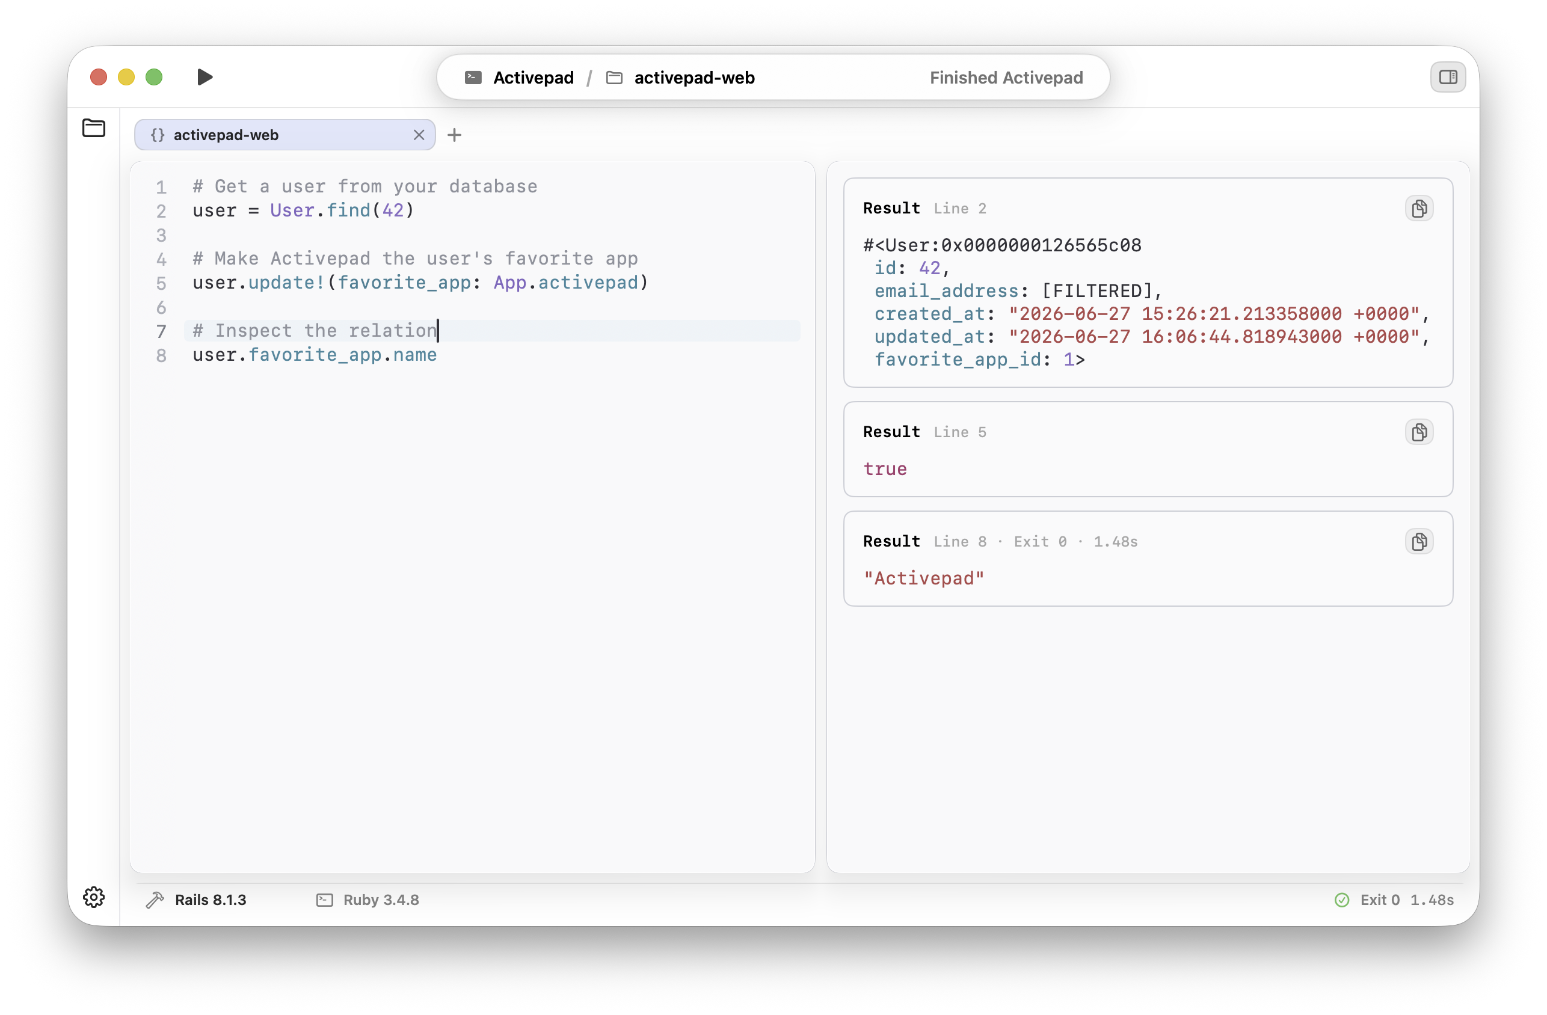This screenshot has height=1015, width=1547.
Task: Close the activepad-web tab
Action: click(419, 135)
